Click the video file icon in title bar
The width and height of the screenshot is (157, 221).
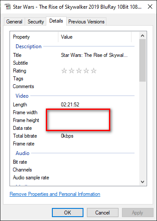(x=8, y=7)
